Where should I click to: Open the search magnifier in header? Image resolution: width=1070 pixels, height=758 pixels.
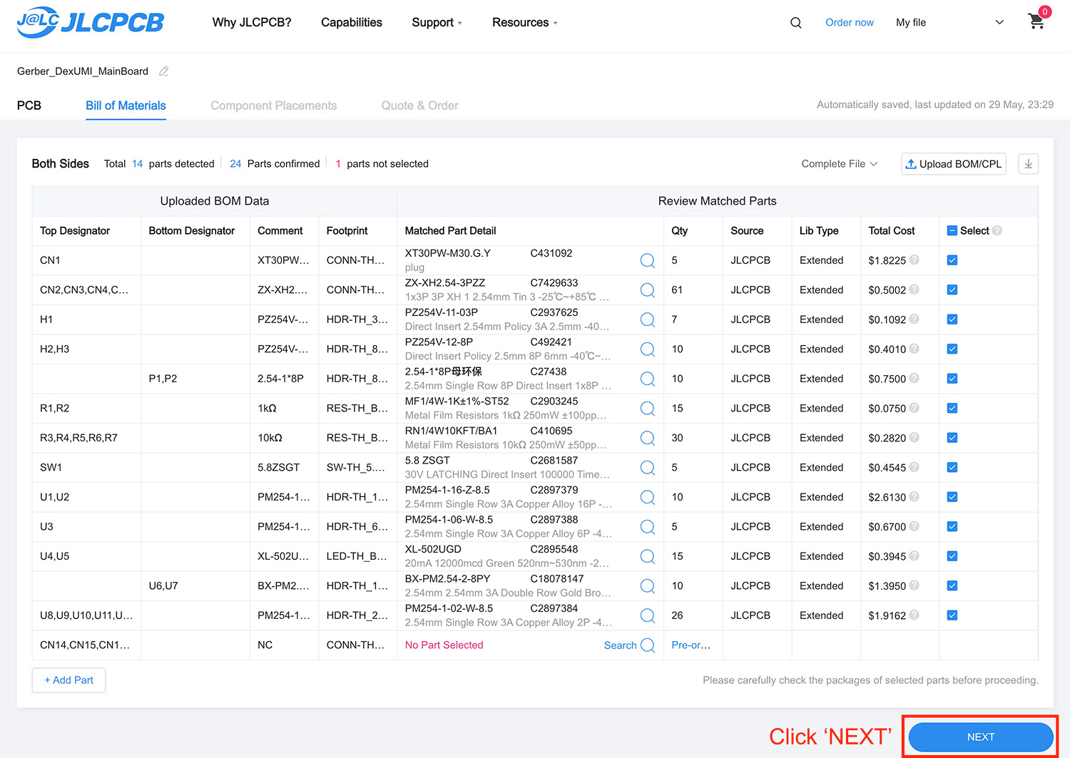click(x=796, y=23)
